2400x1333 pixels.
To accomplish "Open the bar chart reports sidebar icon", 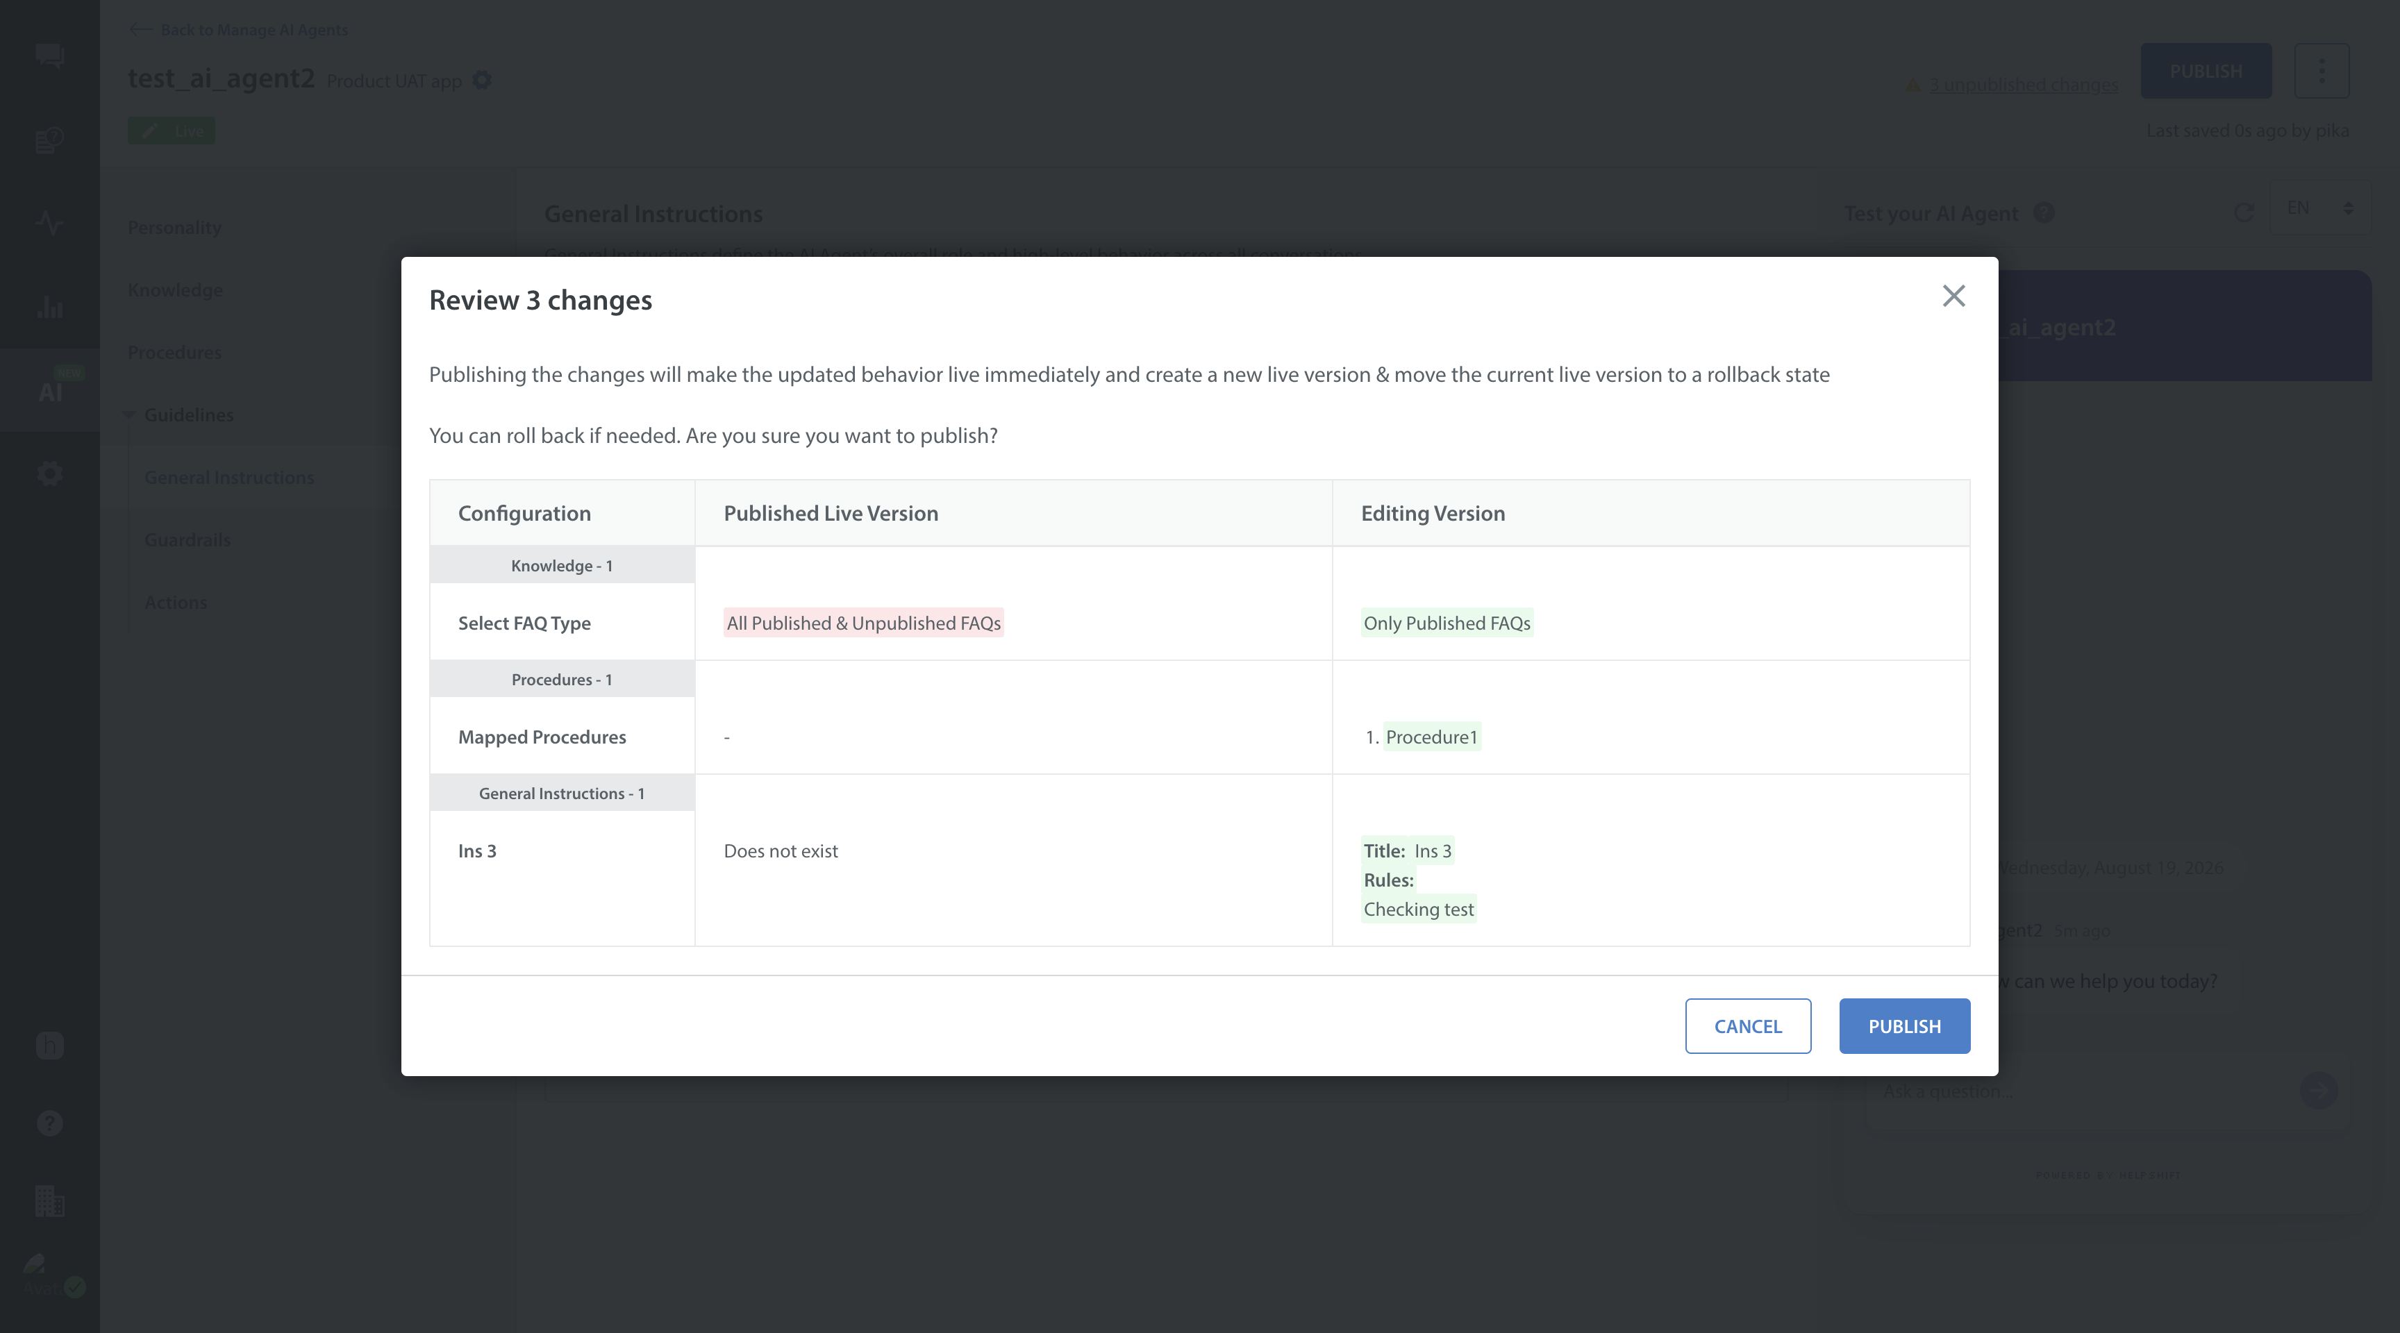I will [x=49, y=306].
